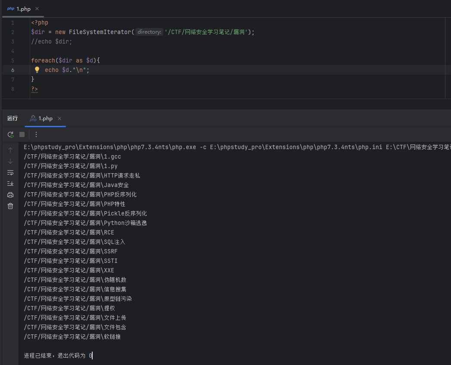Screen dimensions: 451x365
Task: Rerun the 1.php script
Action: (x=10, y=134)
